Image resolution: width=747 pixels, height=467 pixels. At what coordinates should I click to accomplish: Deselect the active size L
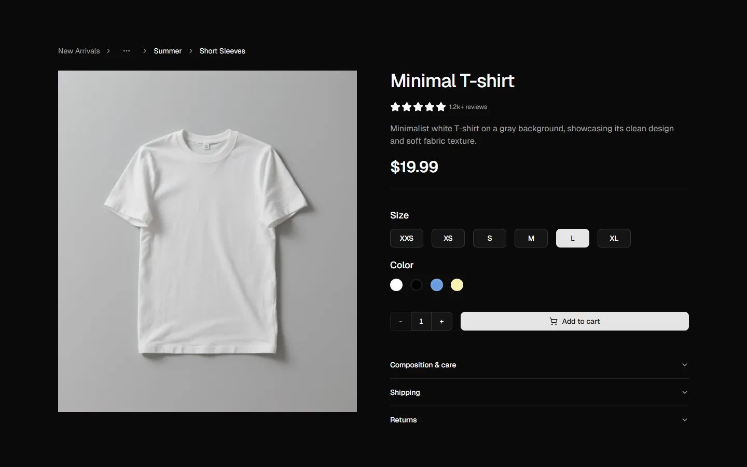[x=572, y=238]
